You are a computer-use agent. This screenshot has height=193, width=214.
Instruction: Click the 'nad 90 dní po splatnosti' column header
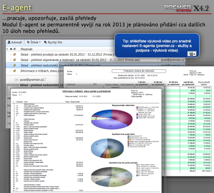tap(188, 83)
